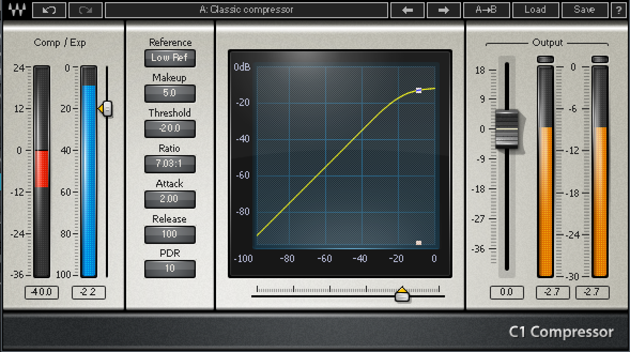The width and height of the screenshot is (630, 352).
Task: Select the Threshold value -20.0
Action: tap(170, 128)
